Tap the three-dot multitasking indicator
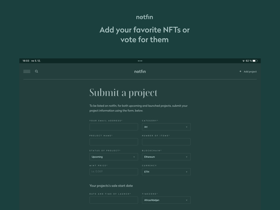The width and height of the screenshot is (280, 210). click(x=140, y=61)
